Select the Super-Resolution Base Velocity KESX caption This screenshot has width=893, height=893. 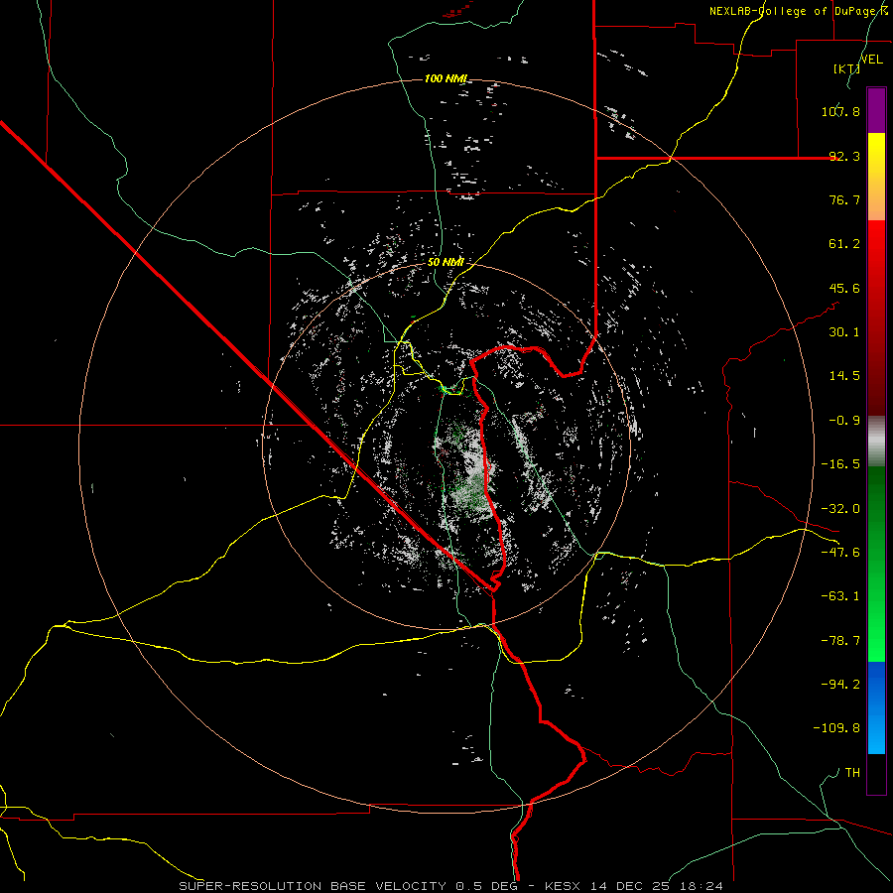coord(451,886)
